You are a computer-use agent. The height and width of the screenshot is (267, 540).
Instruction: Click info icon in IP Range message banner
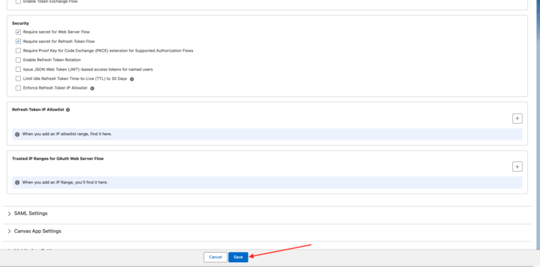(18, 182)
